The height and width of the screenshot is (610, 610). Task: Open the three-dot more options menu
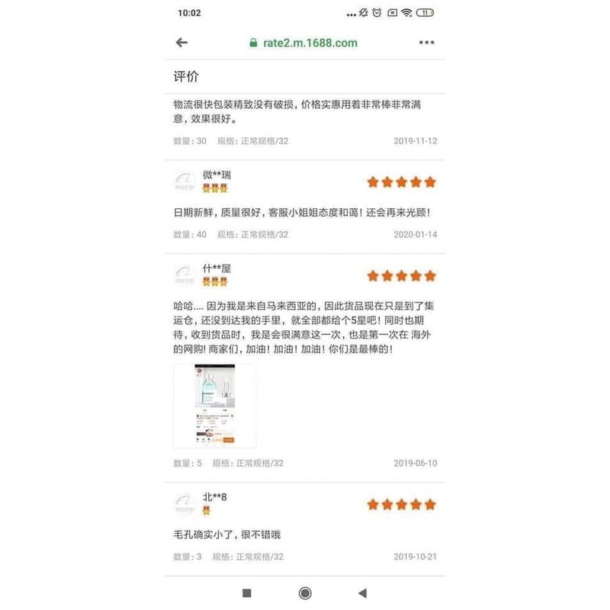pyautogui.click(x=426, y=43)
